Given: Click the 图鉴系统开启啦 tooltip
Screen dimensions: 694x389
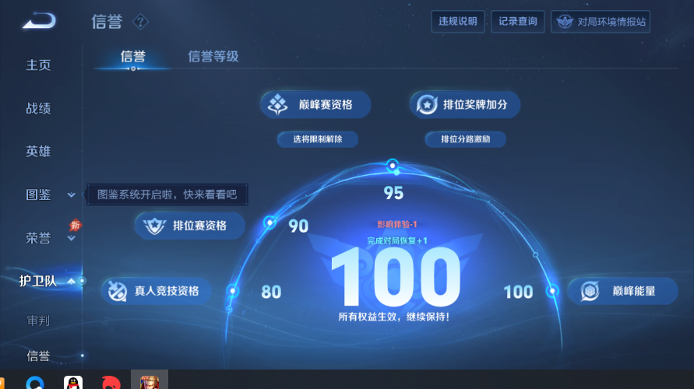Looking at the screenshot, I should (167, 194).
